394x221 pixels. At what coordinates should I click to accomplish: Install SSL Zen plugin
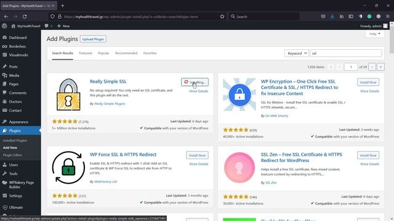click(368, 155)
